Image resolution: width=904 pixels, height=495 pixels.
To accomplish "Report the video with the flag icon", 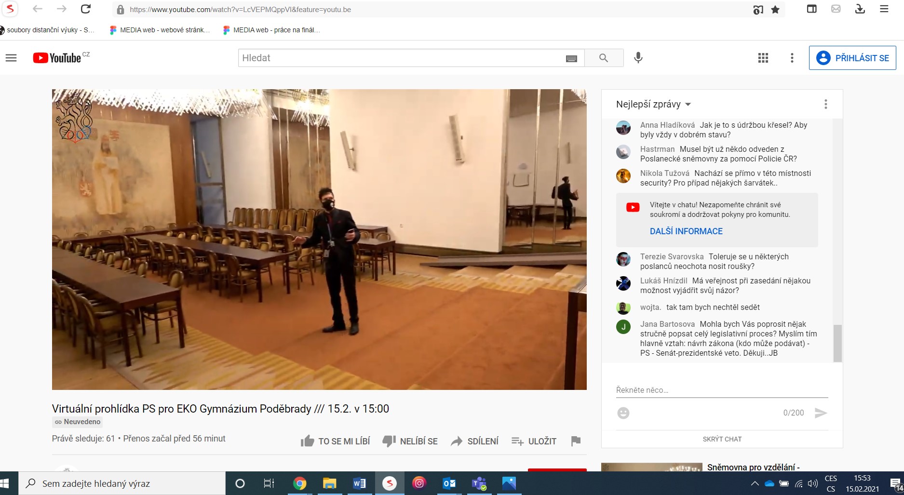I will click(x=576, y=441).
